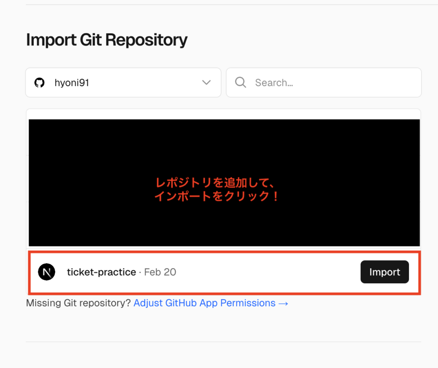438x368 pixels.
Task: Click the magnifying glass search icon
Action: click(241, 83)
